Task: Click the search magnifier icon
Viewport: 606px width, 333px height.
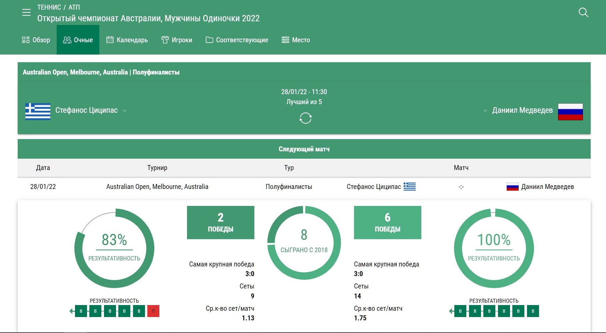Action: click(583, 13)
